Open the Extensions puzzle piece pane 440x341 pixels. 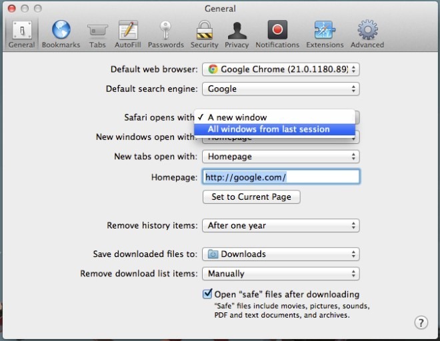(x=325, y=34)
